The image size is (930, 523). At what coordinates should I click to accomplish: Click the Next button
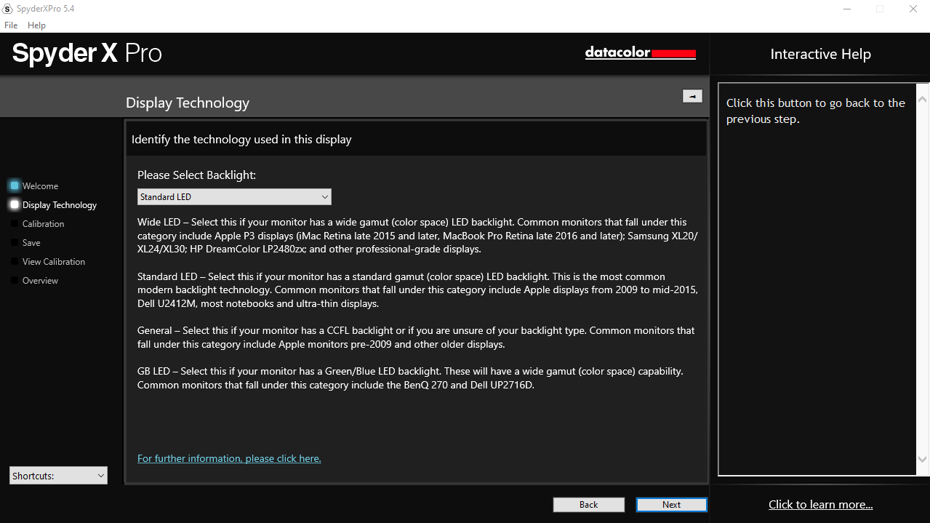(672, 505)
